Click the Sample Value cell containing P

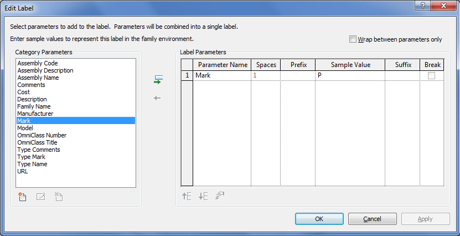click(350, 75)
